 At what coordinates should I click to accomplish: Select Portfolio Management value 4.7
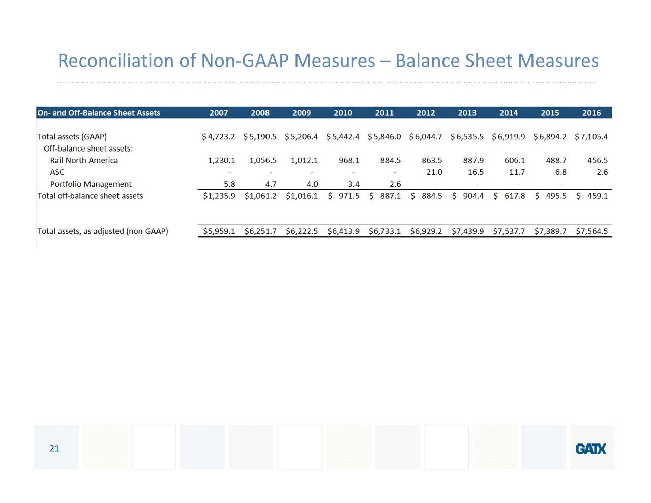pos(271,184)
